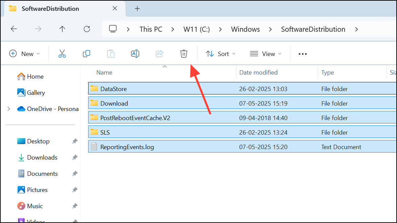Image resolution: width=397 pixels, height=223 pixels.
Task: Open the View options dropdown
Action: 266,53
